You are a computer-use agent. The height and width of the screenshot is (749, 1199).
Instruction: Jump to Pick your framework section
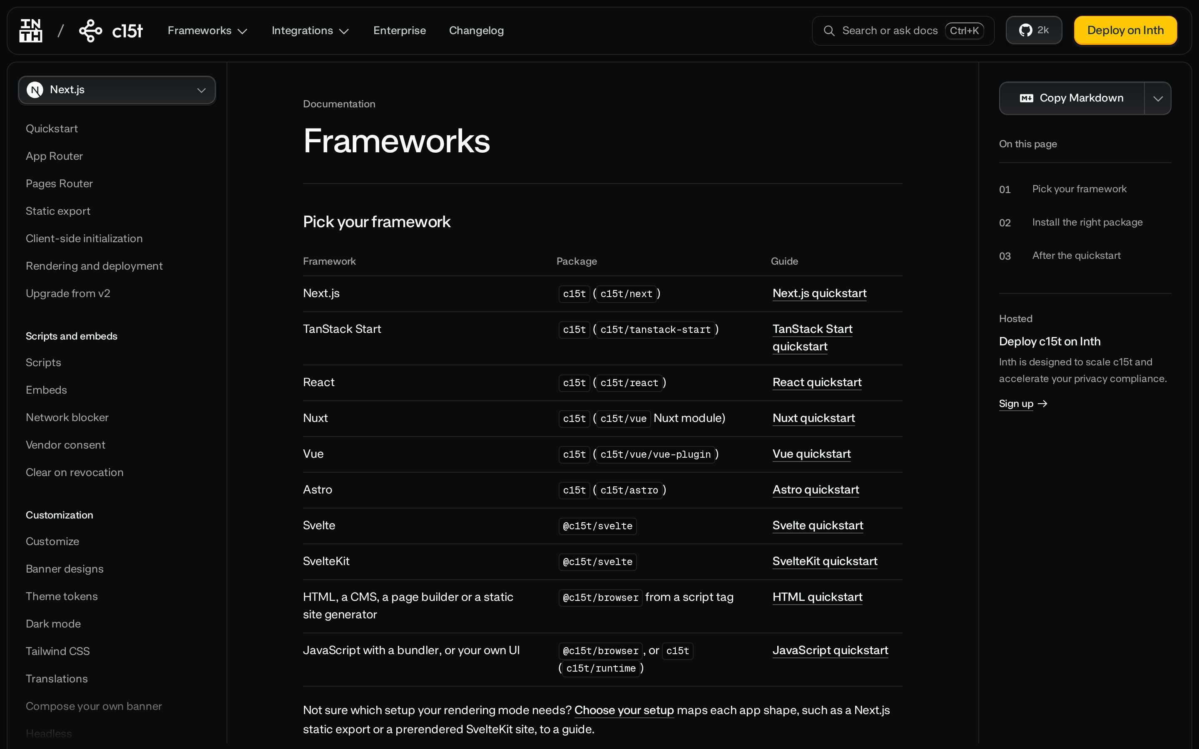coord(1079,189)
